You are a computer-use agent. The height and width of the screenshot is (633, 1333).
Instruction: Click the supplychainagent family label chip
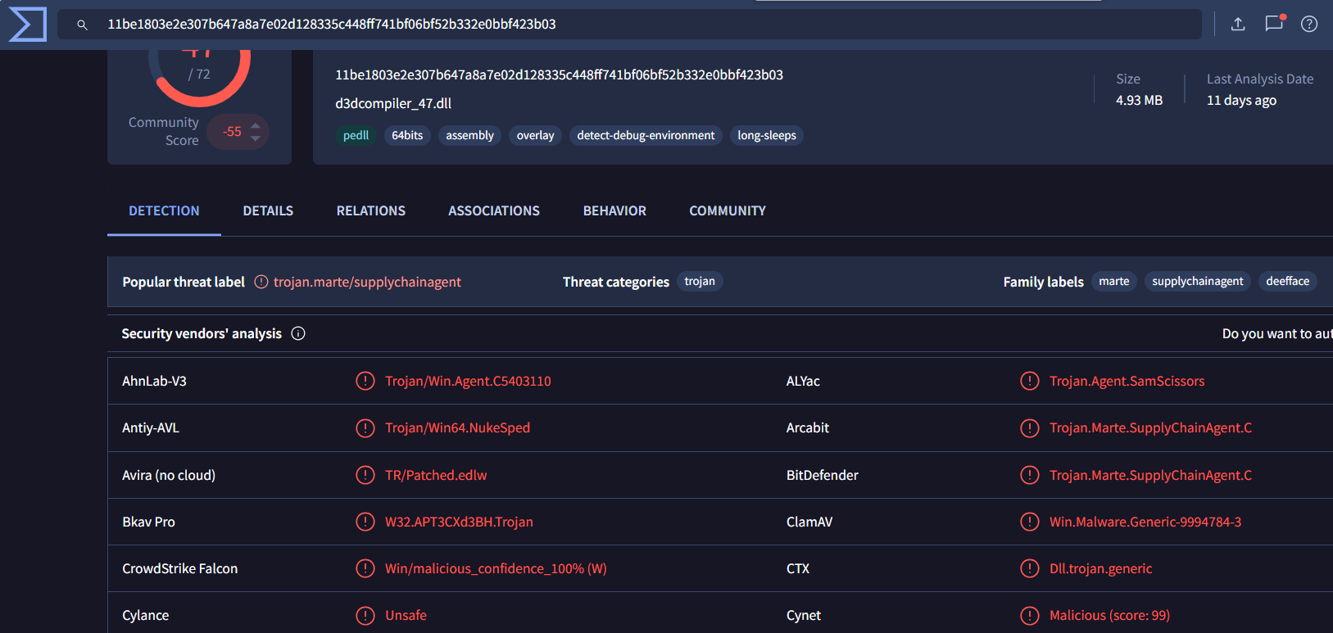tap(1198, 281)
